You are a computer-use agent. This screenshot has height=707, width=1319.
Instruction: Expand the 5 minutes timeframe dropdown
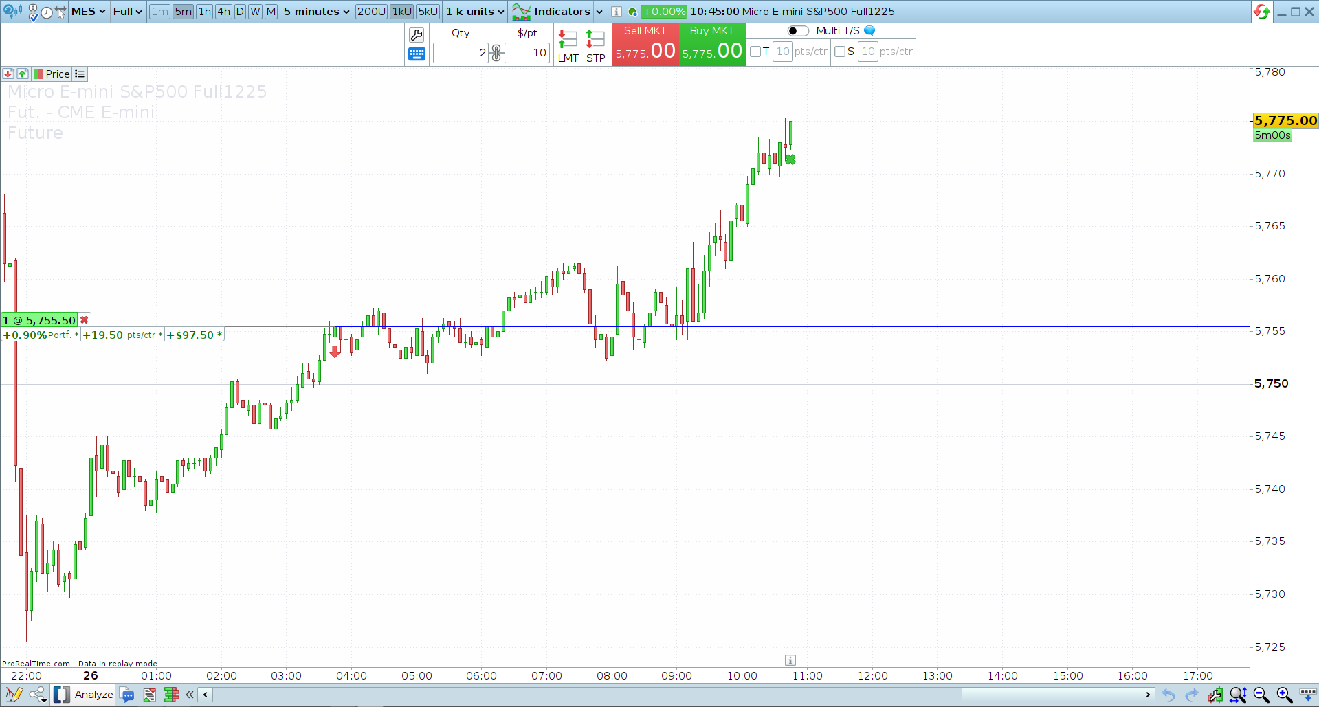316,12
